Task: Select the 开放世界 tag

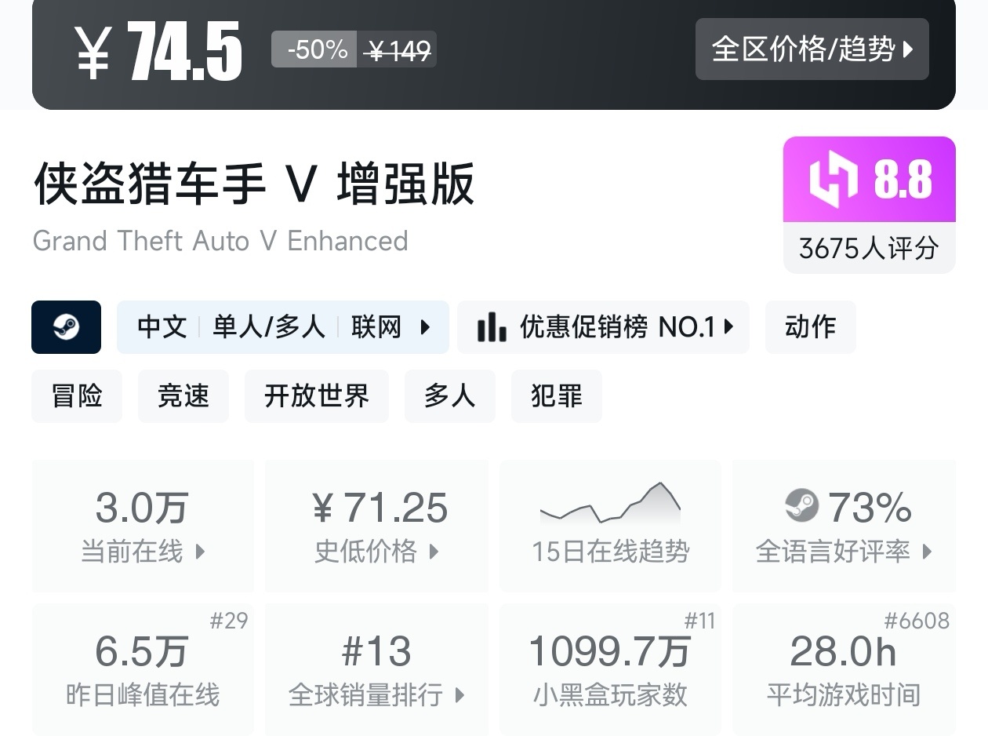Action: (317, 396)
